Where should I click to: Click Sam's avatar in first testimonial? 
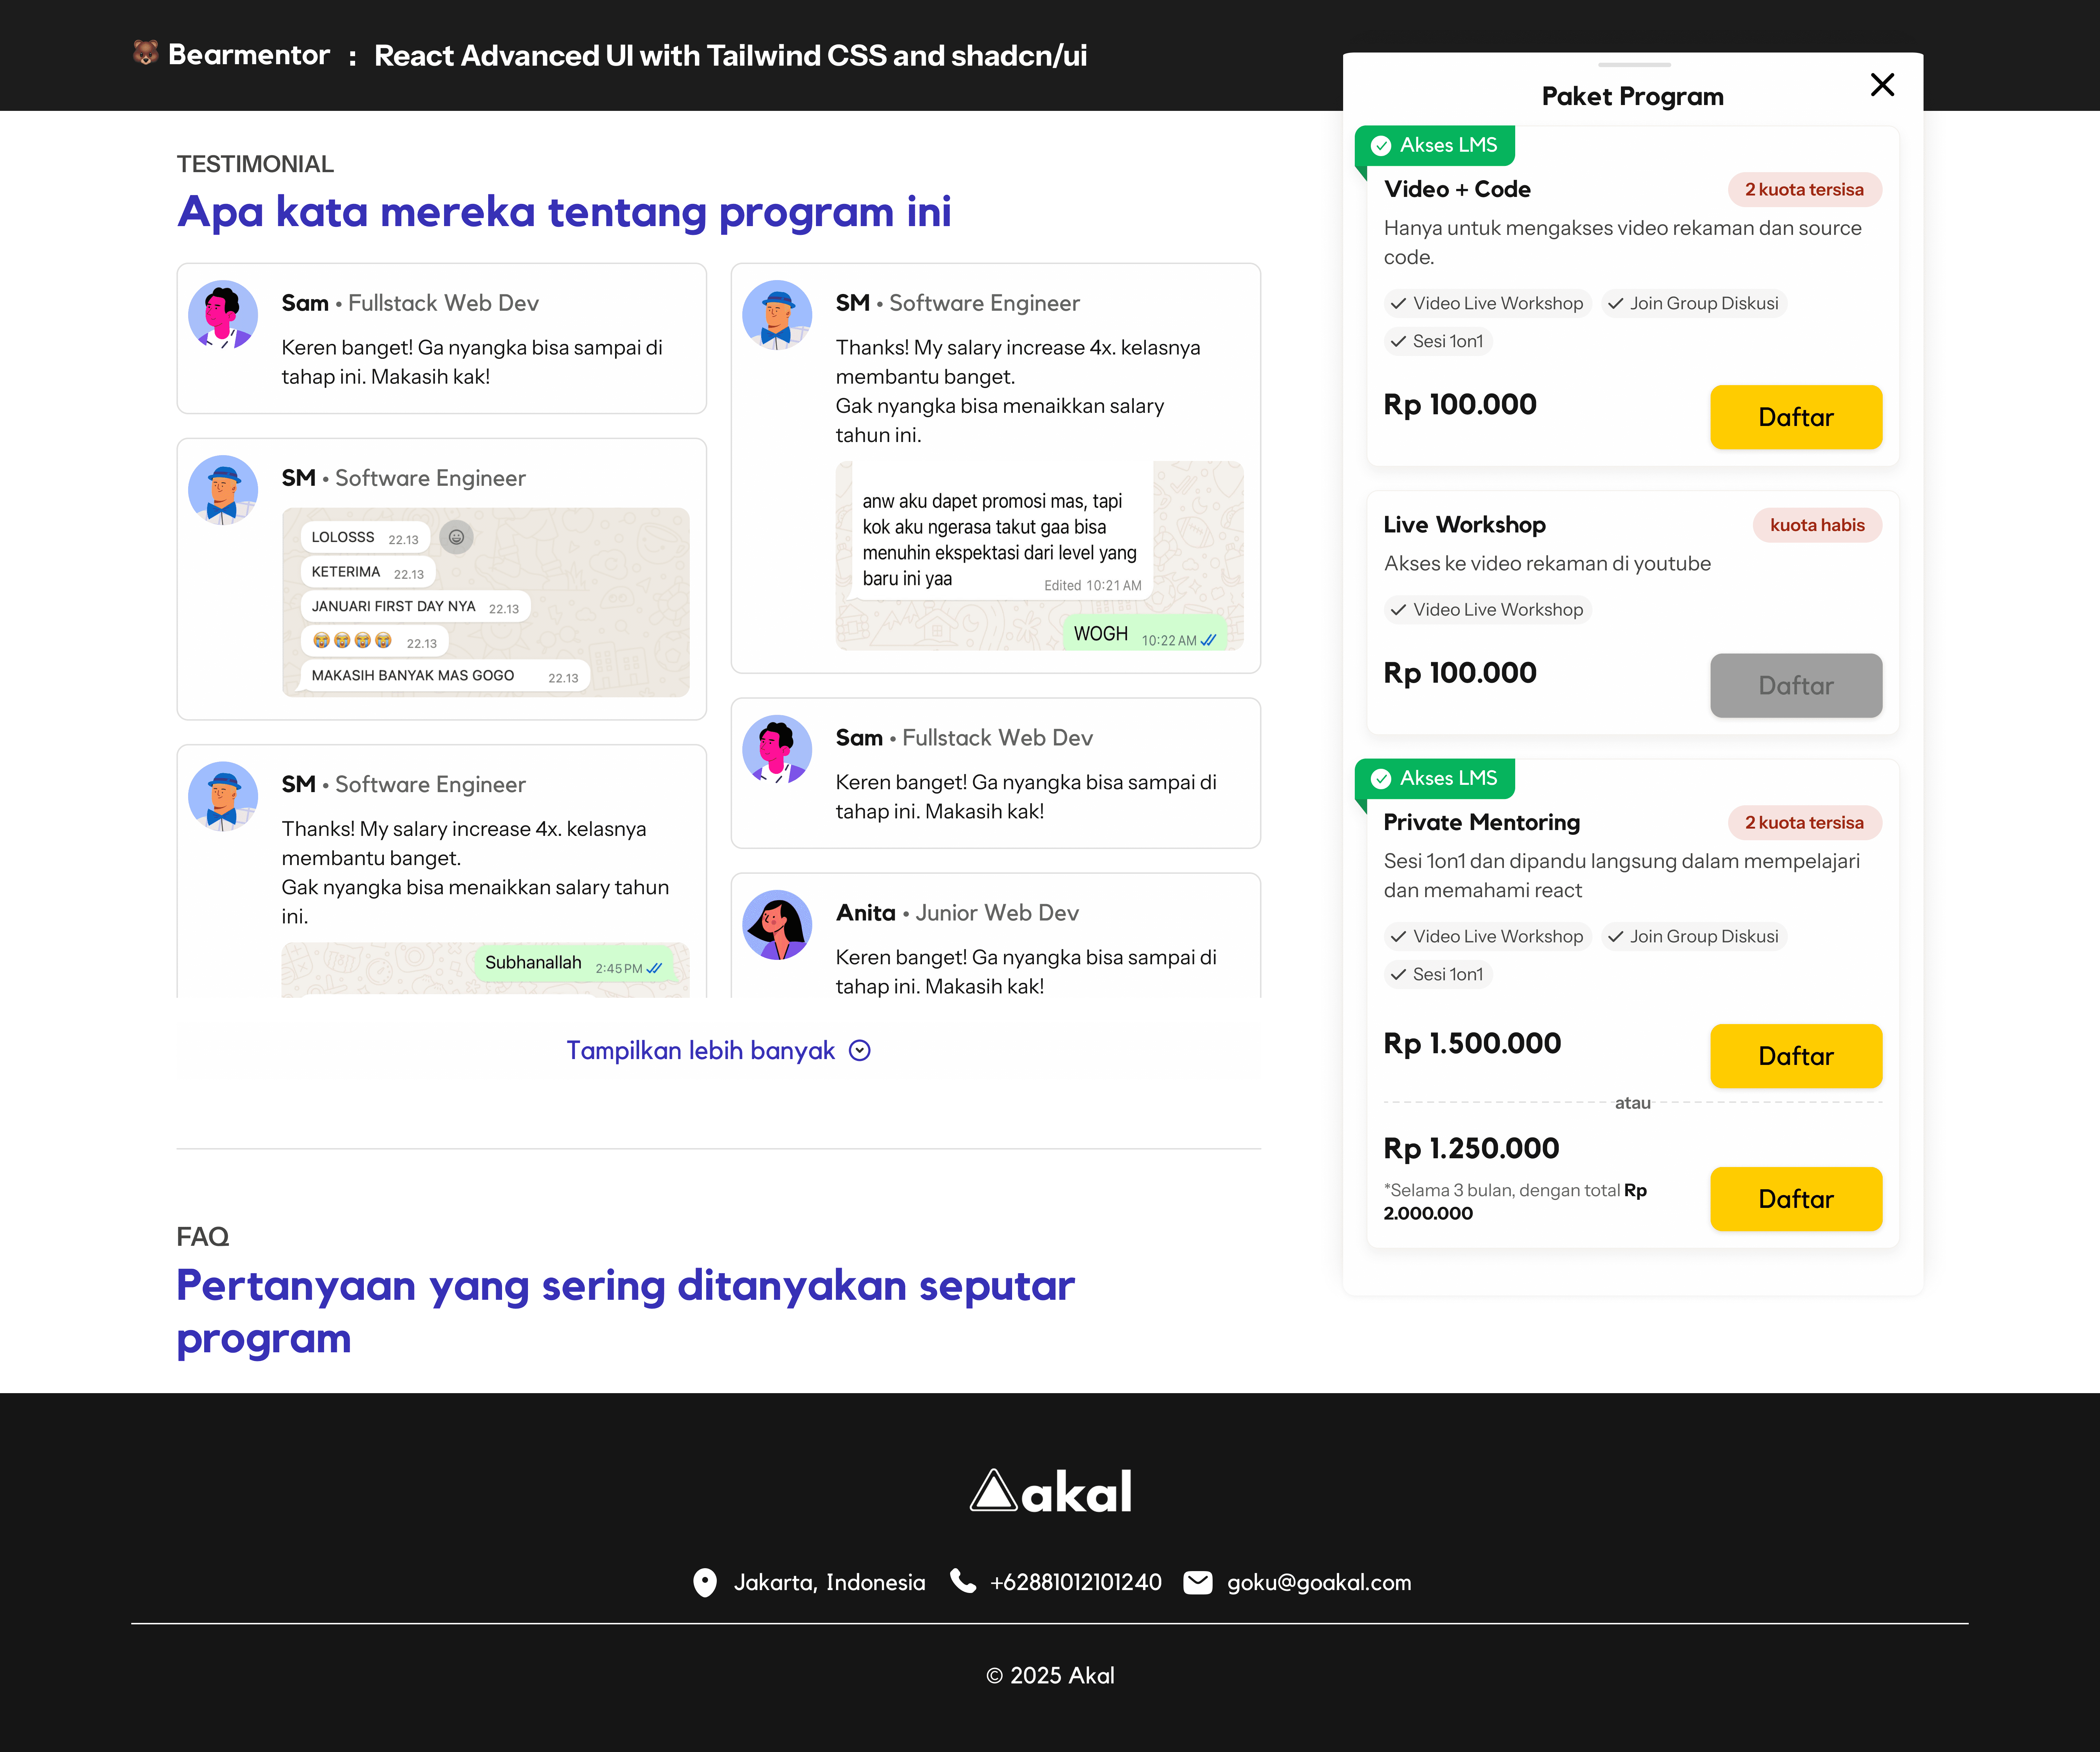point(223,314)
